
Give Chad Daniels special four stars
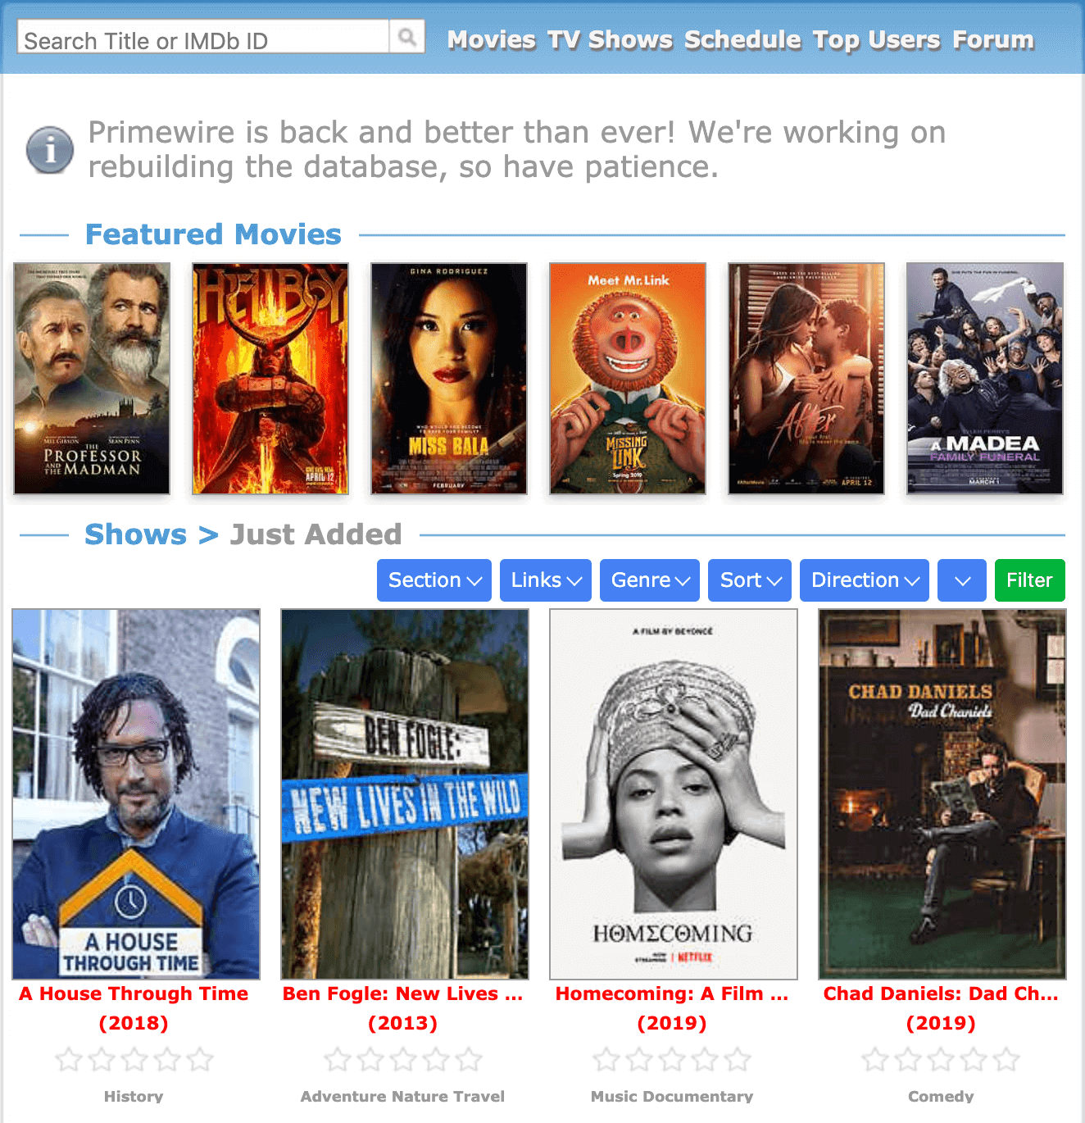[974, 1060]
